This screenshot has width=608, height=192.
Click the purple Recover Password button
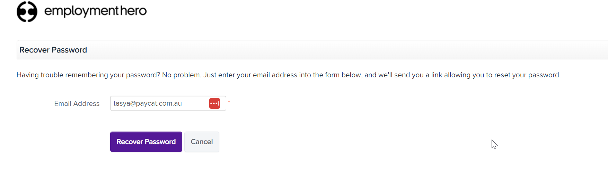[146, 142]
